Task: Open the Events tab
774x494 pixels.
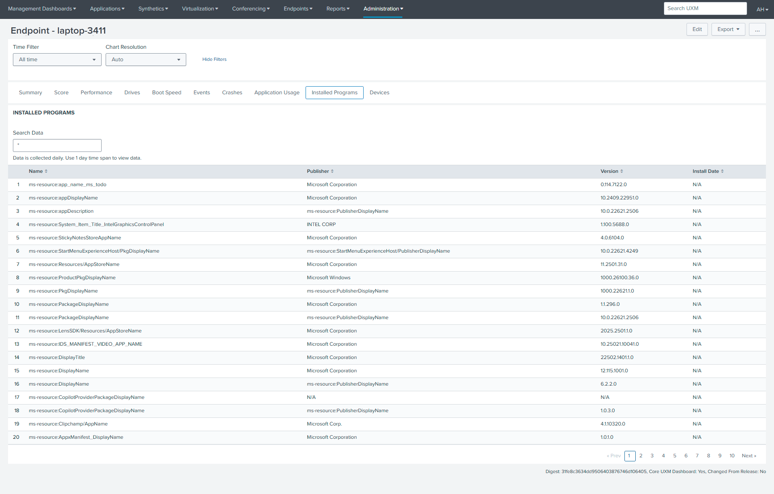Action: 202,93
